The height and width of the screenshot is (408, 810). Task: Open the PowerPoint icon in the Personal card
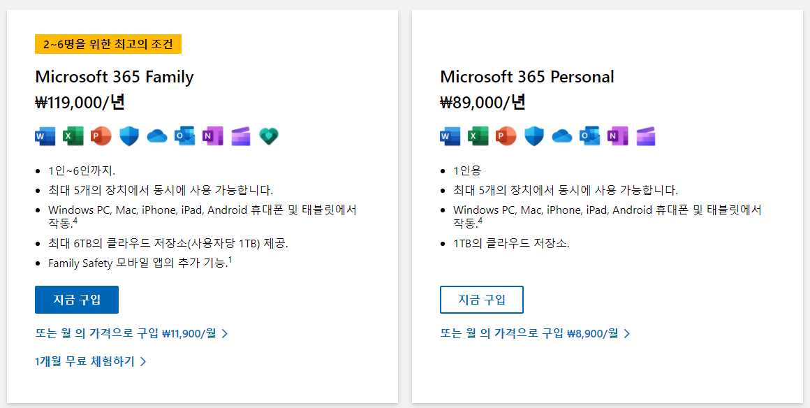[x=506, y=136]
